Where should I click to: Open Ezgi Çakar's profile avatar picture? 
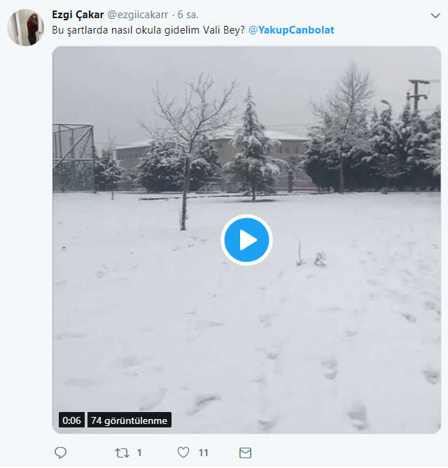26,28
